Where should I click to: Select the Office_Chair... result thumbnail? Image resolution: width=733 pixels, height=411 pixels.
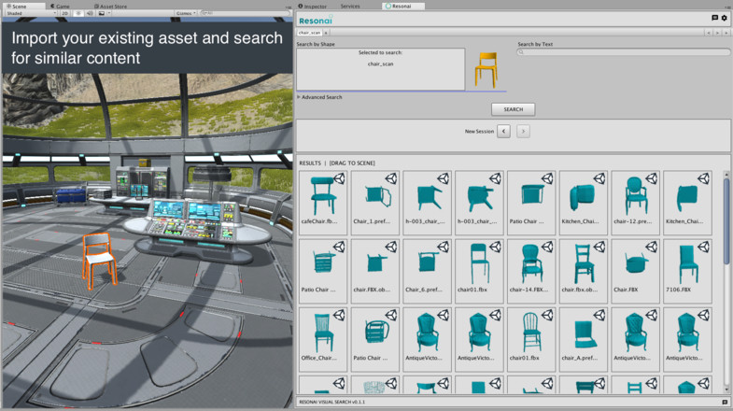(x=323, y=339)
